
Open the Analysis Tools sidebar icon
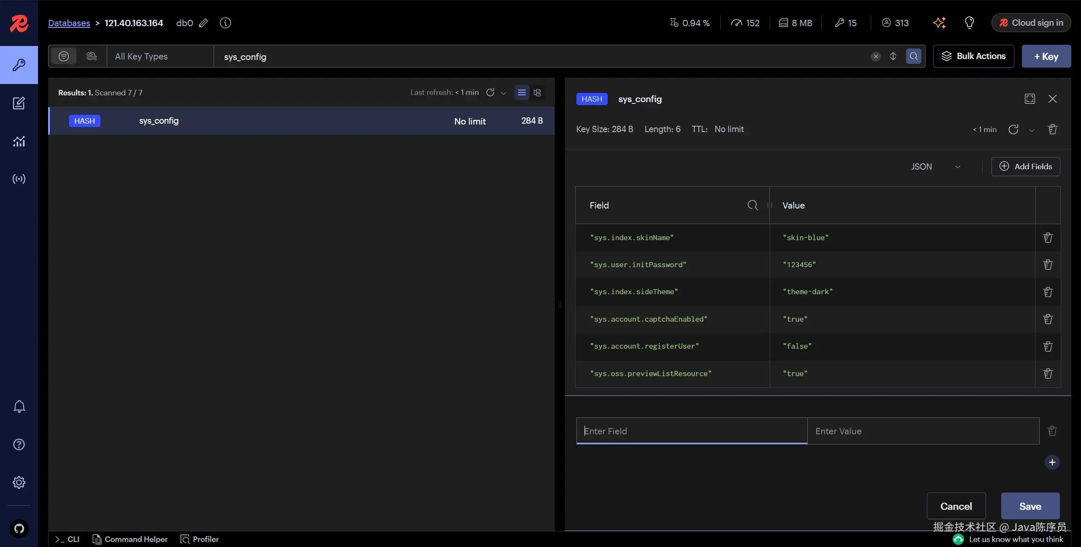[19, 141]
